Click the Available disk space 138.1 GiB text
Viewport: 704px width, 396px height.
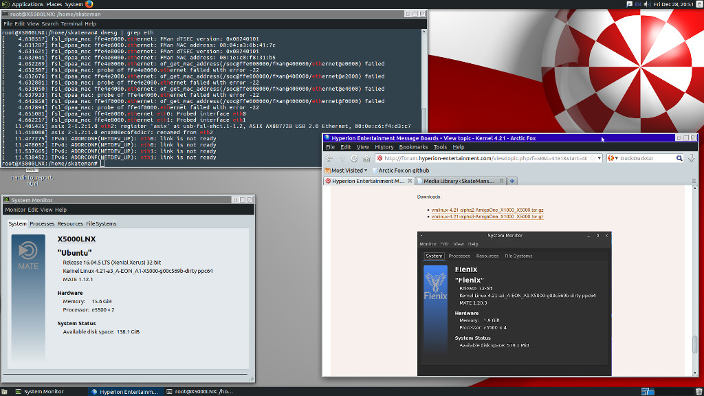click(x=101, y=332)
